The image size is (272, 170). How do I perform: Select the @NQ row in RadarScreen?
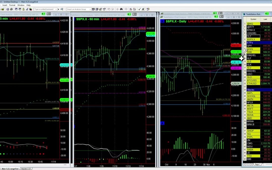[x=253, y=24]
